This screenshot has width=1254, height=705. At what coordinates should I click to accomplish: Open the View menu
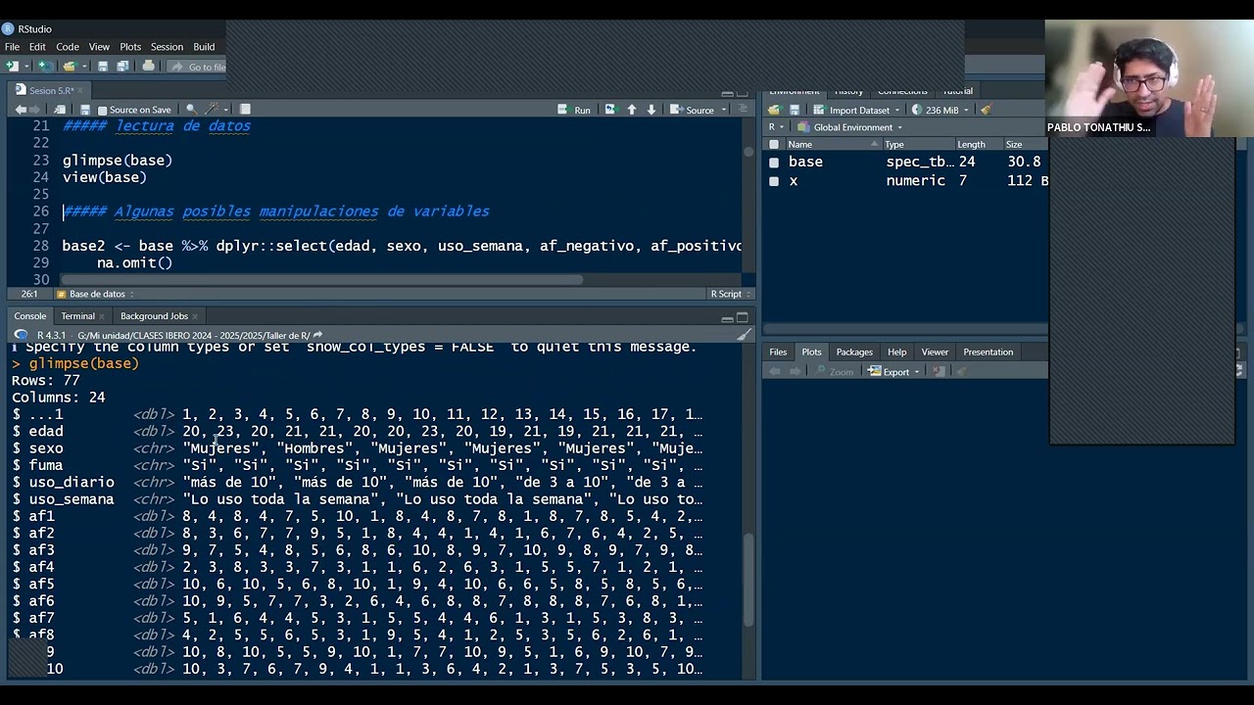click(99, 47)
